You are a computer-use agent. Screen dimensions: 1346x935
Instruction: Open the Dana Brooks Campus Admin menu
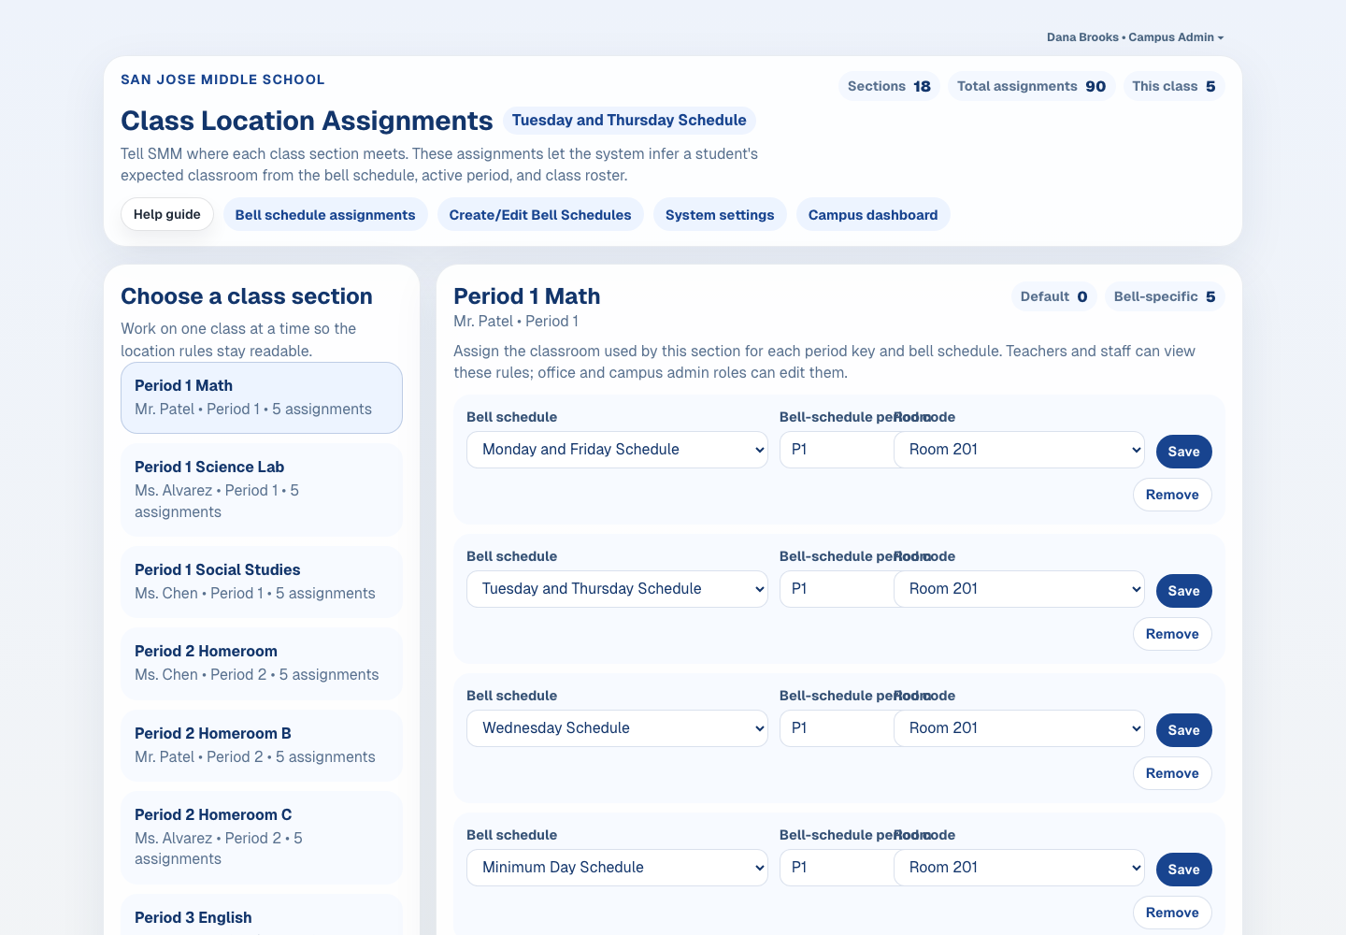(1135, 37)
